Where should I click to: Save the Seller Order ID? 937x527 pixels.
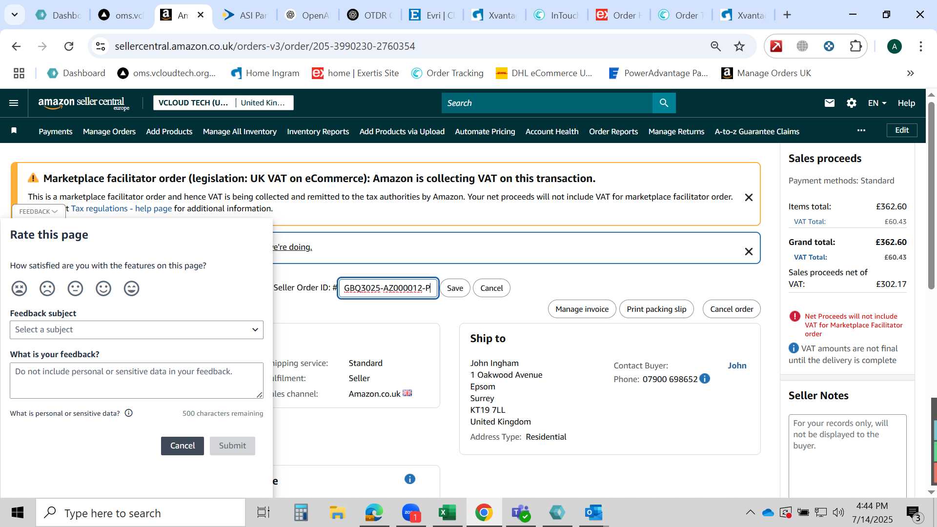tap(455, 288)
